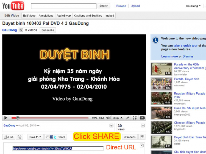Click the Share button
206x154 pixels.
(56, 137)
